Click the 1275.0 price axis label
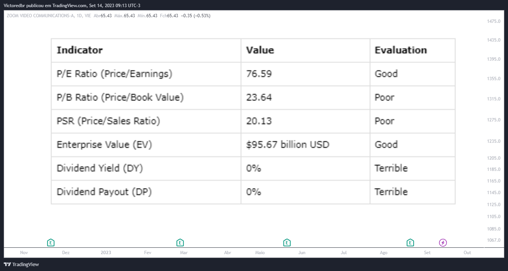Screen dimensions: 508x271 [x=494, y=120]
